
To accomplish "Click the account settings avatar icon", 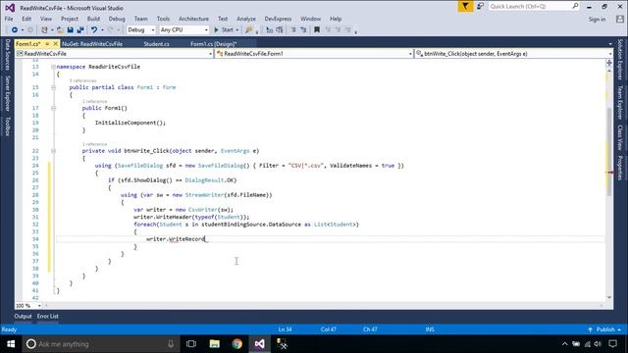I will coord(620,19).
